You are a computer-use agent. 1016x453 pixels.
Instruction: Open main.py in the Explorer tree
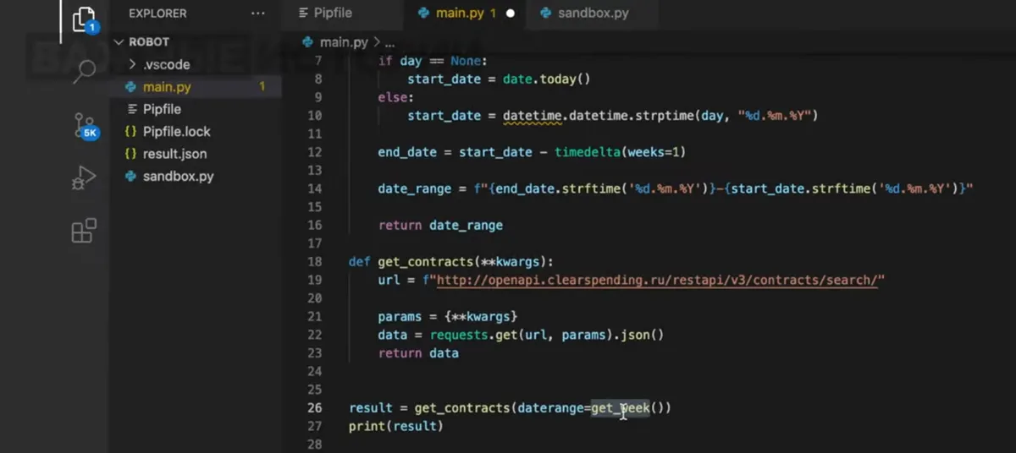pos(167,86)
